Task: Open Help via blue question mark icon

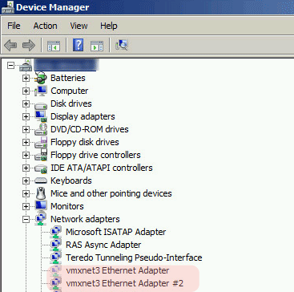Action: point(79,45)
